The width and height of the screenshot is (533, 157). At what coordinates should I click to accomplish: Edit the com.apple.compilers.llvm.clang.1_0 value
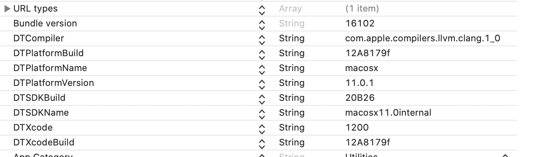423,38
